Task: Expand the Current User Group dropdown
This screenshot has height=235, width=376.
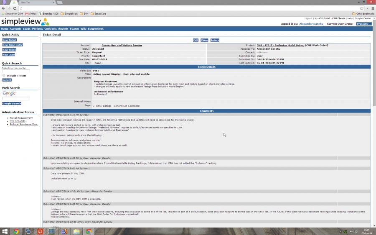Action: [x=364, y=24]
